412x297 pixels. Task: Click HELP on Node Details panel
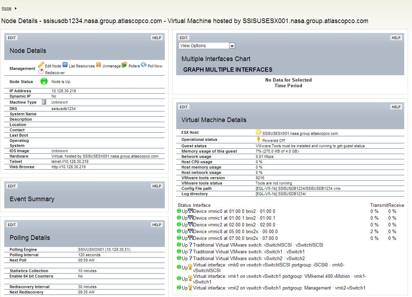(157, 38)
